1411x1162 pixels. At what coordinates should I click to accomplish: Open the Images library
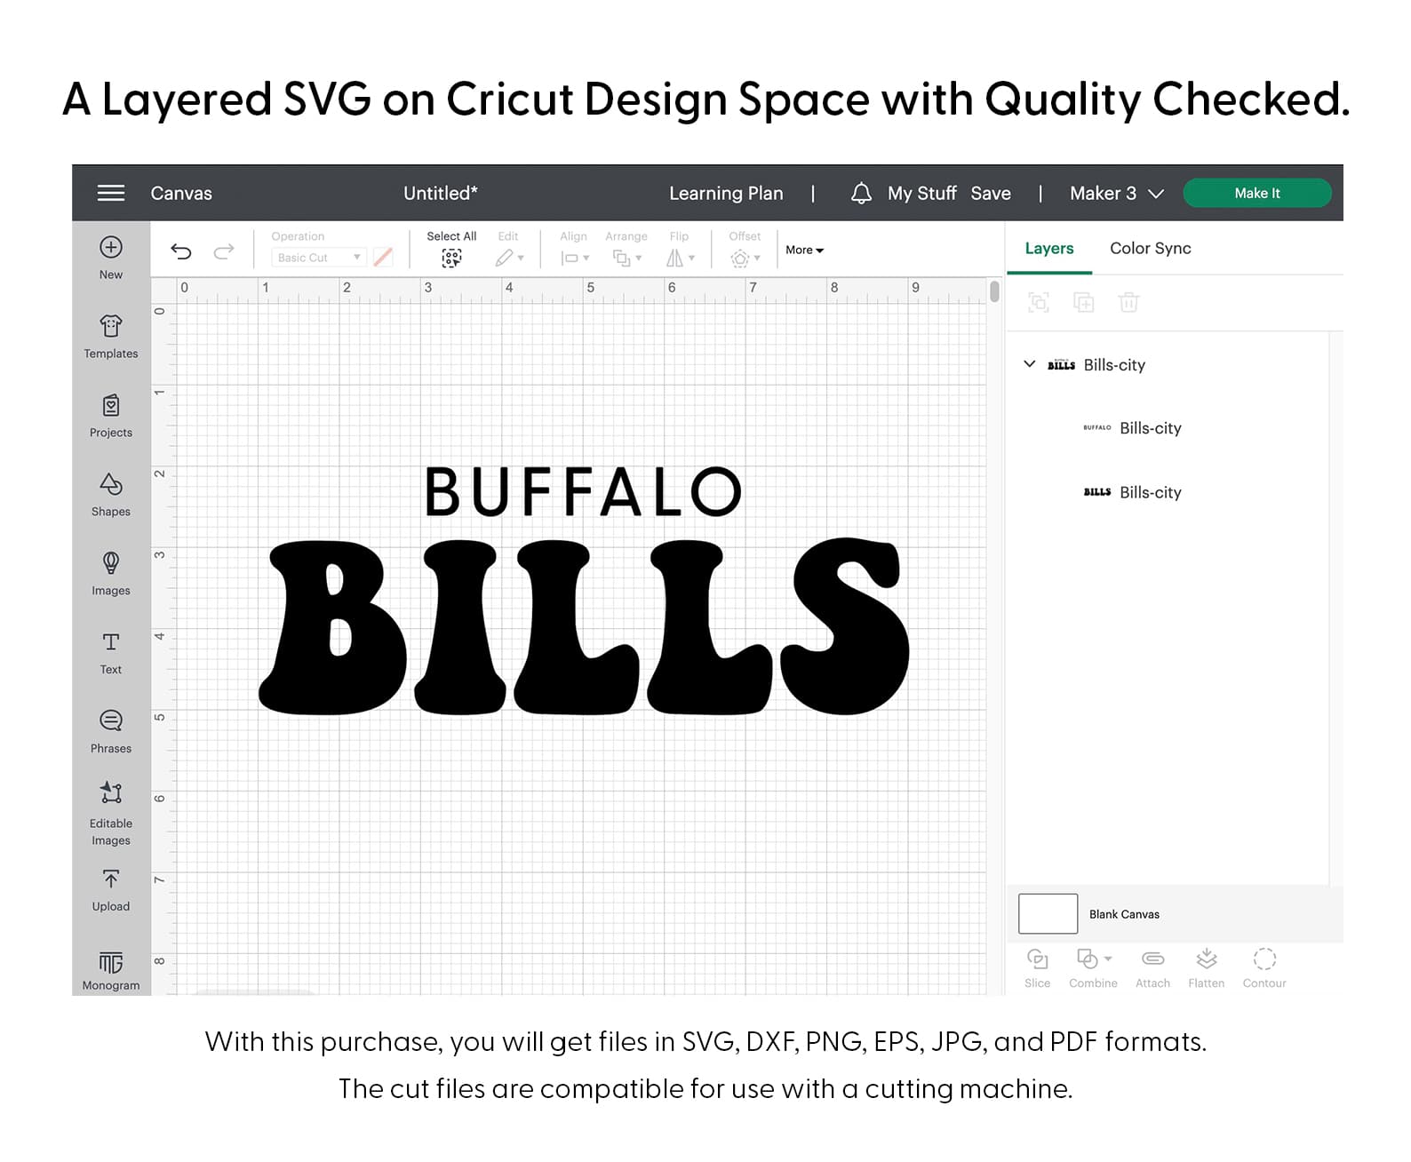pyautogui.click(x=111, y=564)
